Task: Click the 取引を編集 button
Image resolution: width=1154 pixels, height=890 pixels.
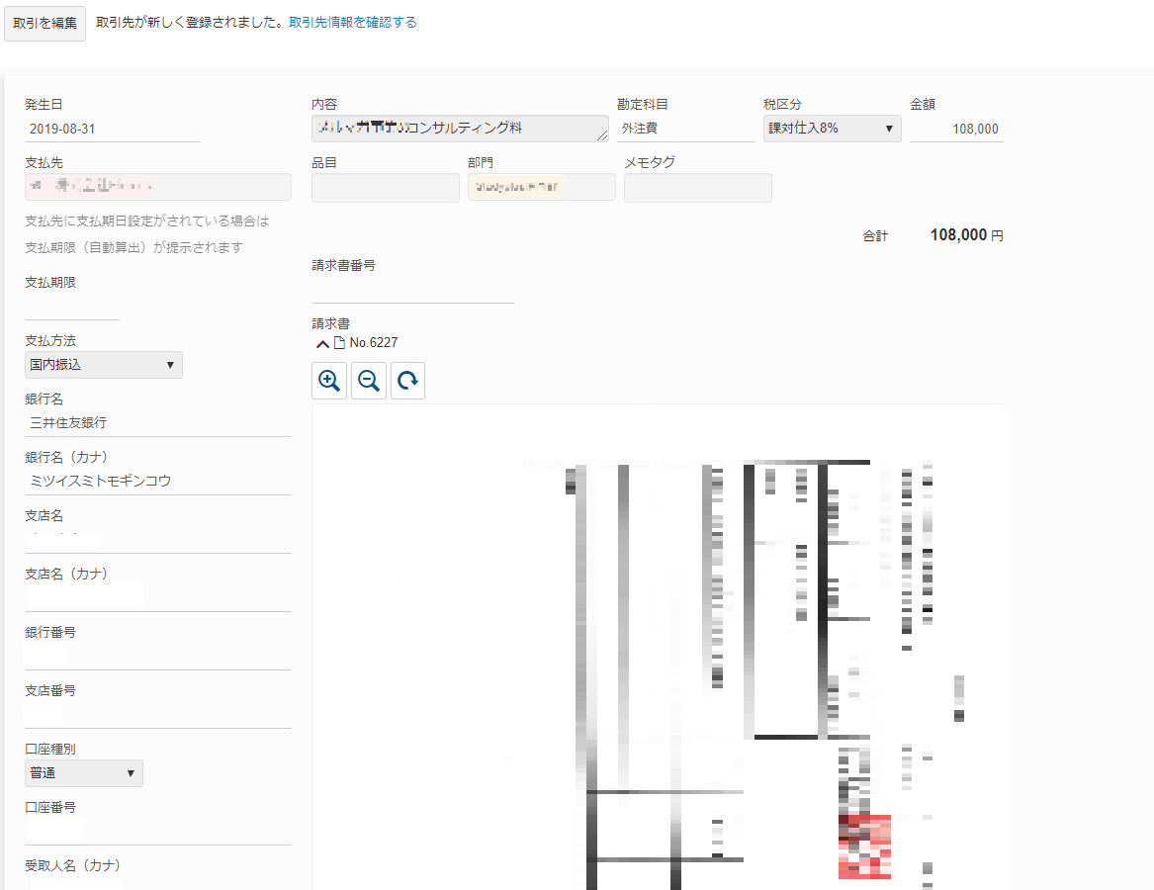Action: (x=44, y=24)
